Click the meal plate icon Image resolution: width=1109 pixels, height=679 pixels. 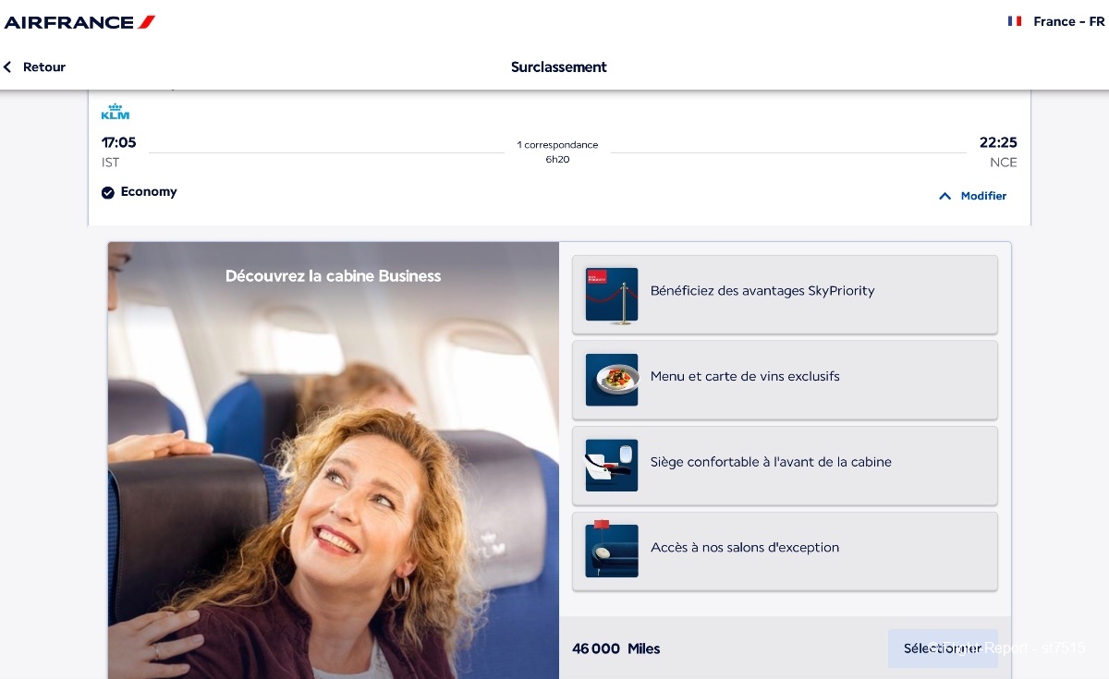click(612, 380)
